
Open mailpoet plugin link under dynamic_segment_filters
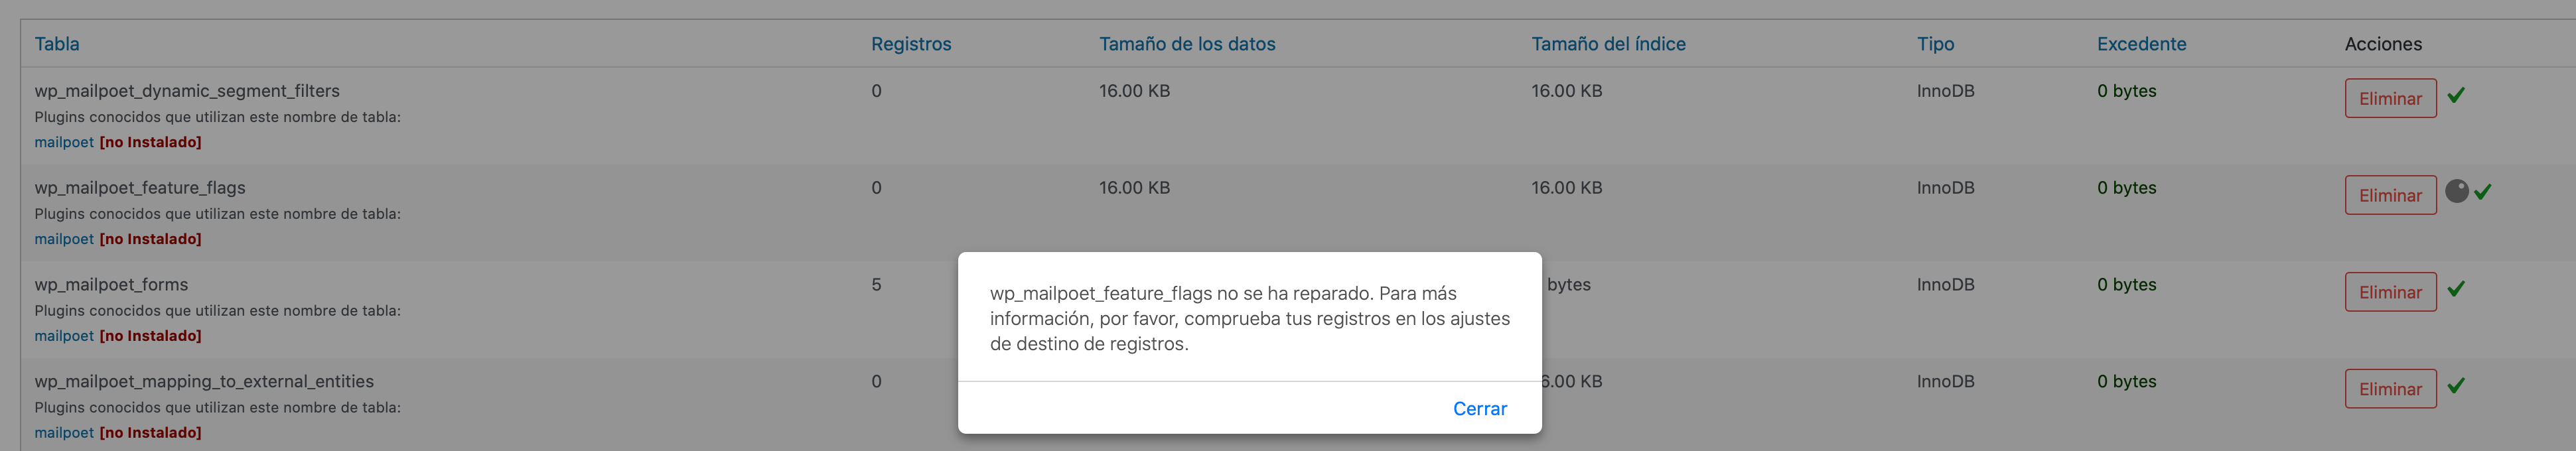click(64, 142)
